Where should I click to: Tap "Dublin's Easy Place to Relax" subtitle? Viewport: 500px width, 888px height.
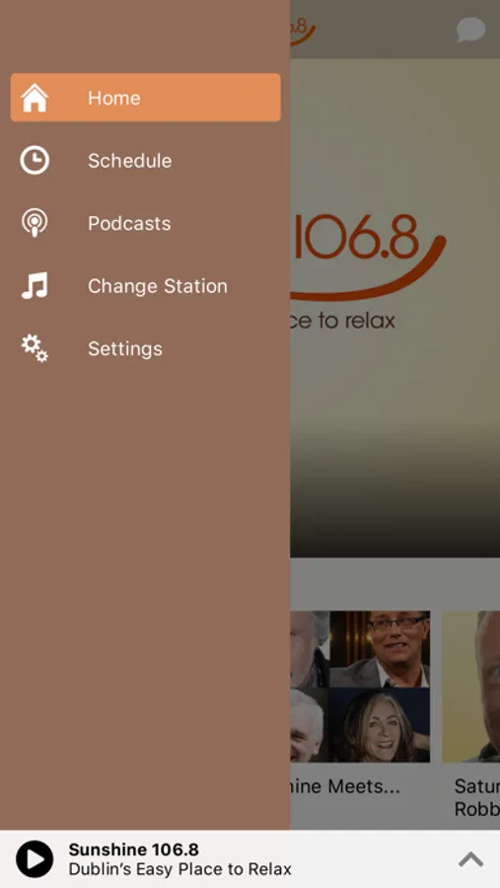pyautogui.click(x=180, y=868)
